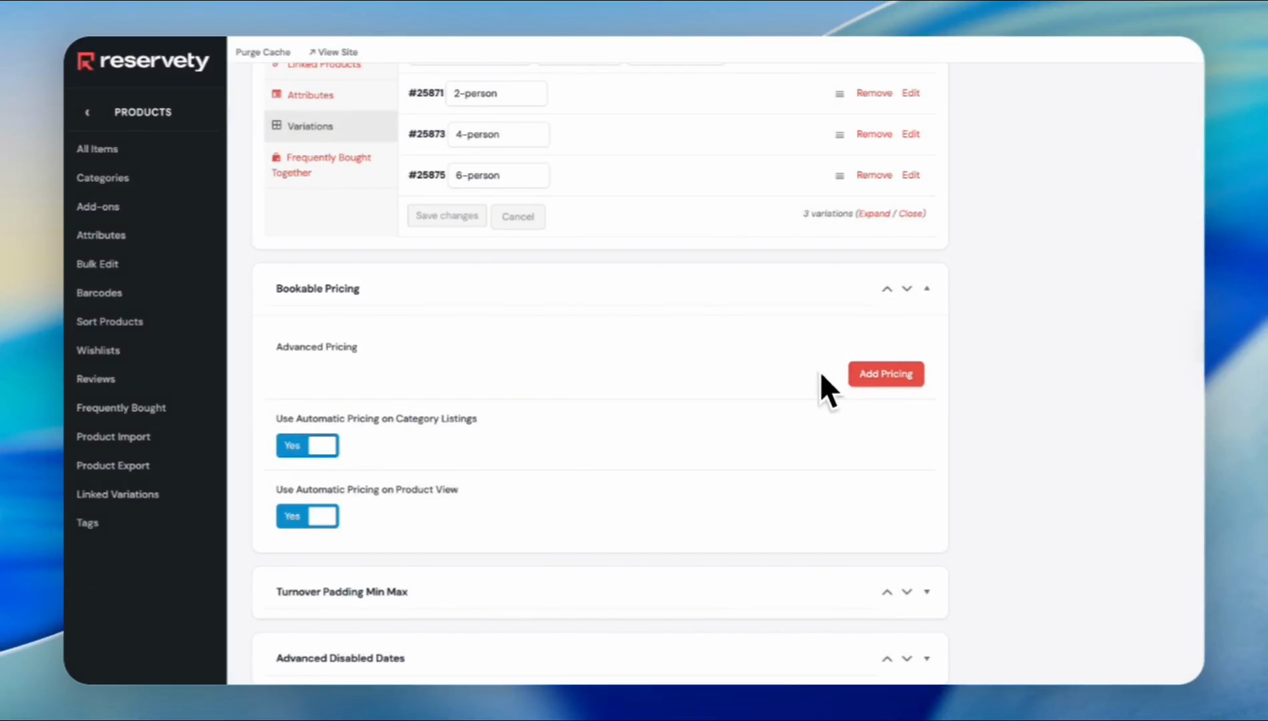Move Turnover Padding Min Max panel up
This screenshot has height=721, width=1268.
click(x=887, y=592)
